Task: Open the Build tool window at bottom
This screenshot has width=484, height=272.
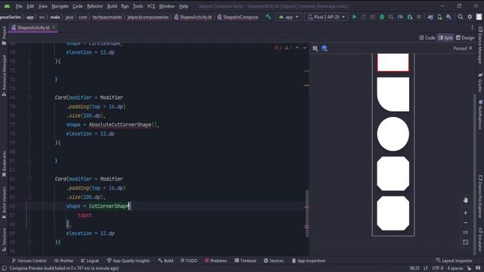Action: tap(166, 261)
